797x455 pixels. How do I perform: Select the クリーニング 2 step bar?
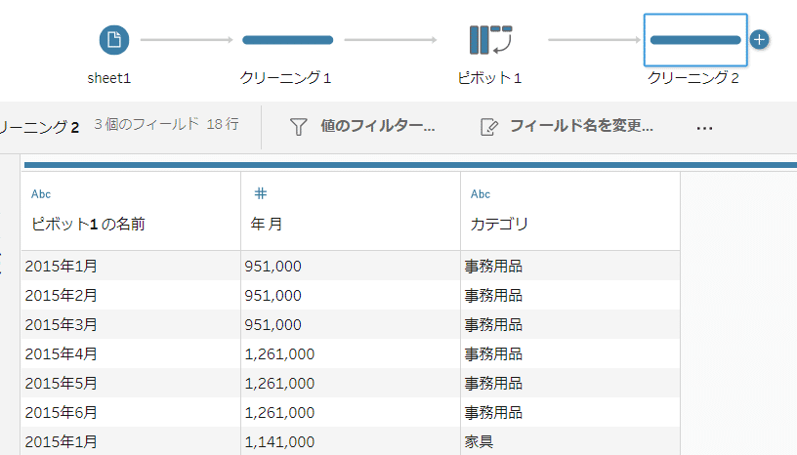coord(695,40)
